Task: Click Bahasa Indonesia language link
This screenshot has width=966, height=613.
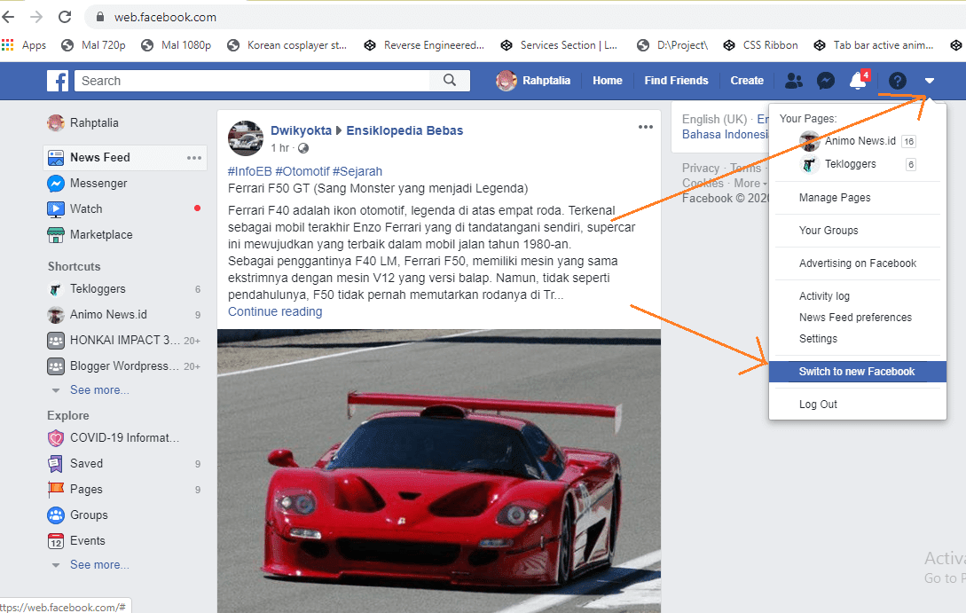Action: pos(725,135)
